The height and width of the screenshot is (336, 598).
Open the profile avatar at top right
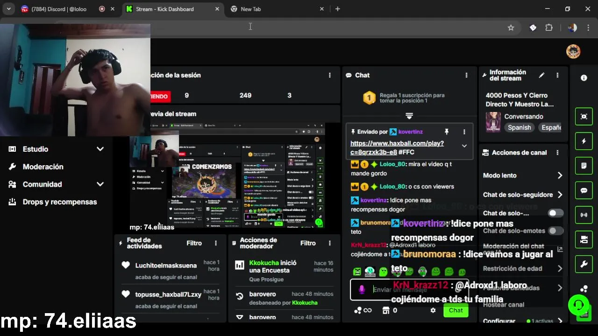pyautogui.click(x=573, y=51)
